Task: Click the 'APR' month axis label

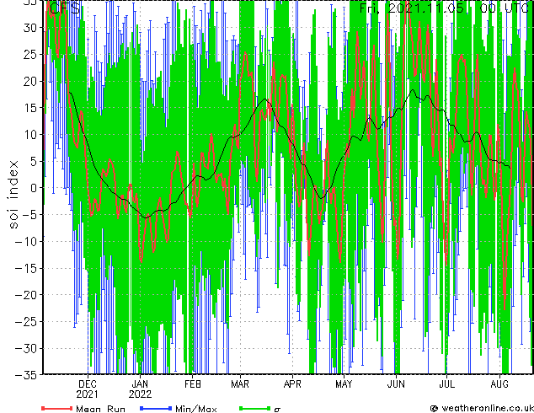Action: [x=292, y=384]
